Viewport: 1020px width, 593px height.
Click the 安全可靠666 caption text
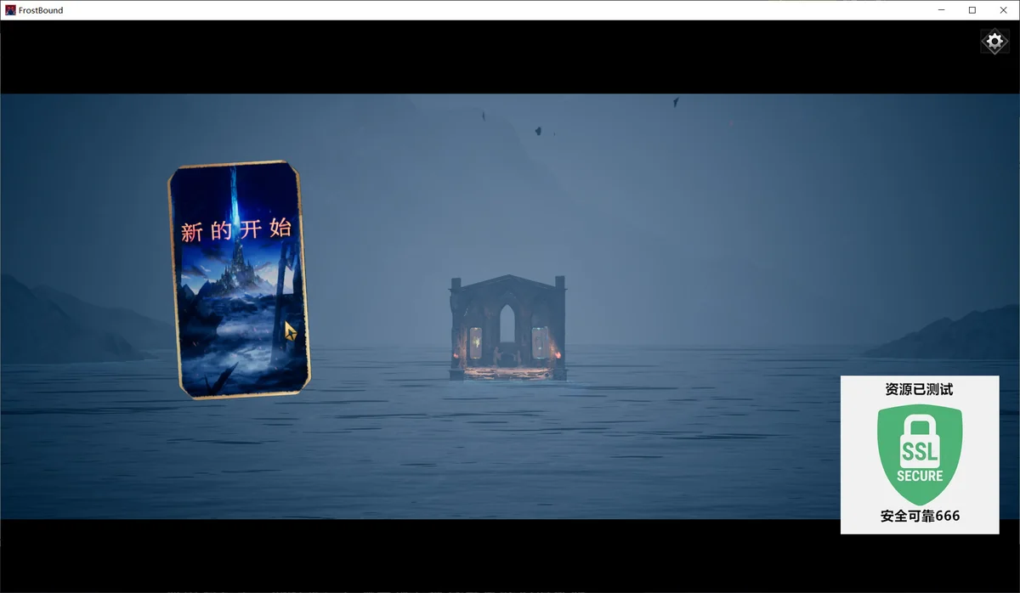pos(920,516)
